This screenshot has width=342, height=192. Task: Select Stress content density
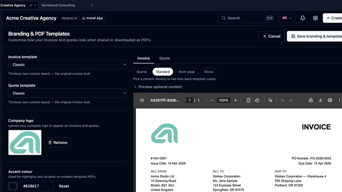pyautogui.click(x=208, y=71)
